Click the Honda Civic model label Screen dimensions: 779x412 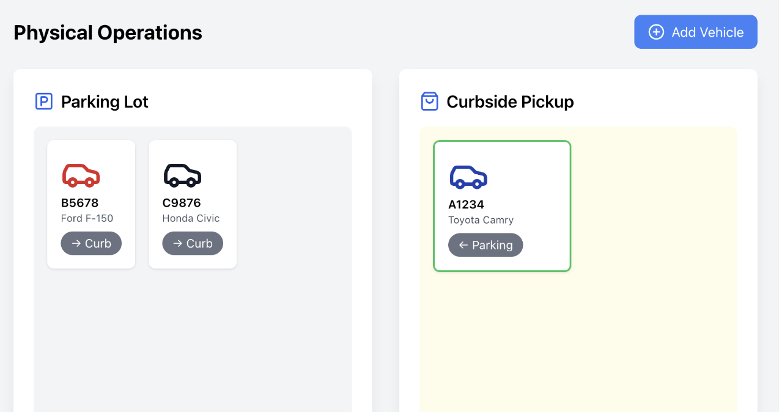pos(191,218)
